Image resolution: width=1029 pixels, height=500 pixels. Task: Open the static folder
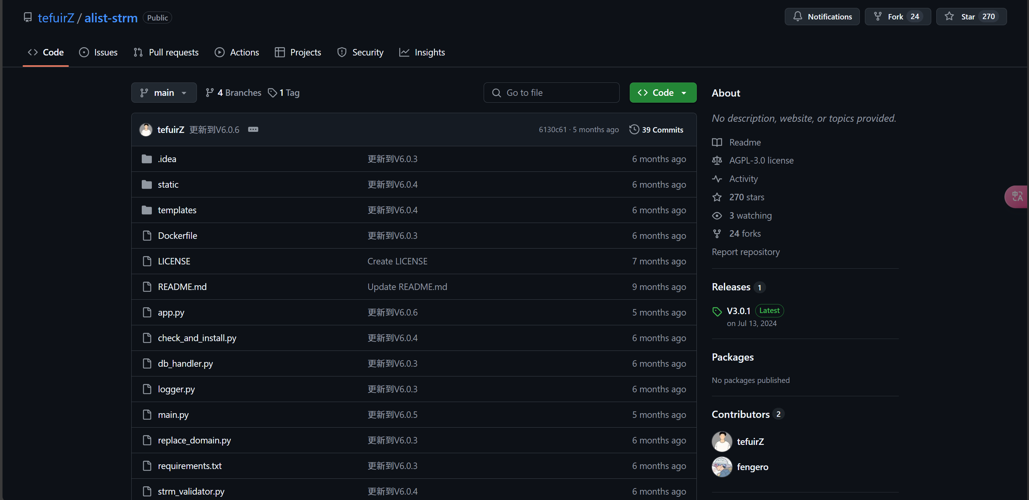click(168, 184)
